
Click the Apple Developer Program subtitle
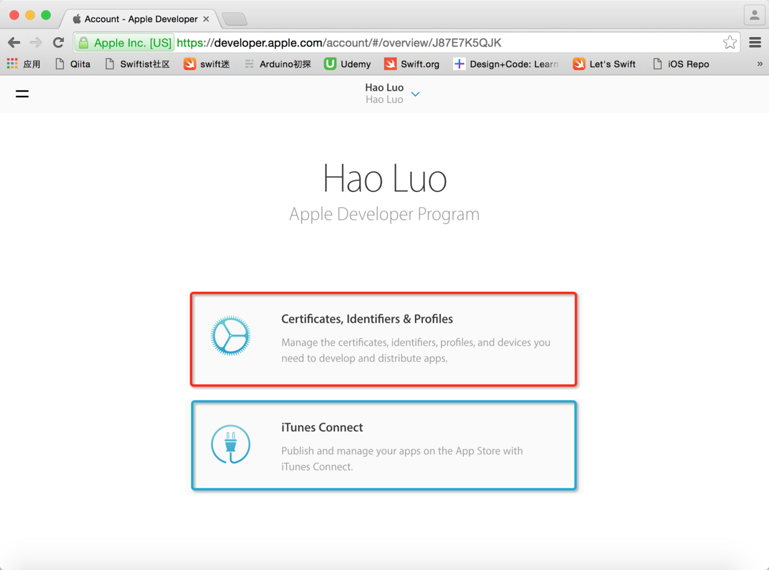(x=384, y=214)
